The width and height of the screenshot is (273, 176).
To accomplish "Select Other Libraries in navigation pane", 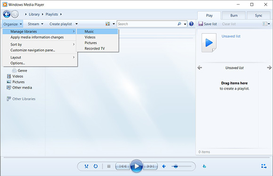I will (x=21, y=99).
